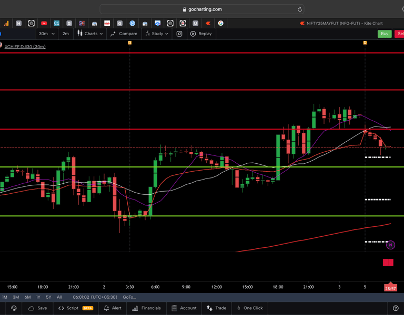Expand the Study dropdown arrow
The image size is (404, 315).
(167, 34)
